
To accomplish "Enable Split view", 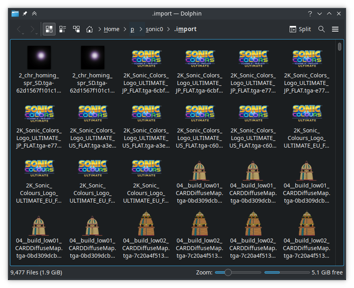I will pos(300,29).
